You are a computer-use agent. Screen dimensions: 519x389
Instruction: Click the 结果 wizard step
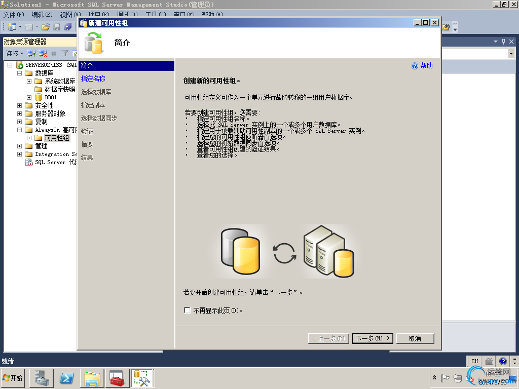coord(87,158)
